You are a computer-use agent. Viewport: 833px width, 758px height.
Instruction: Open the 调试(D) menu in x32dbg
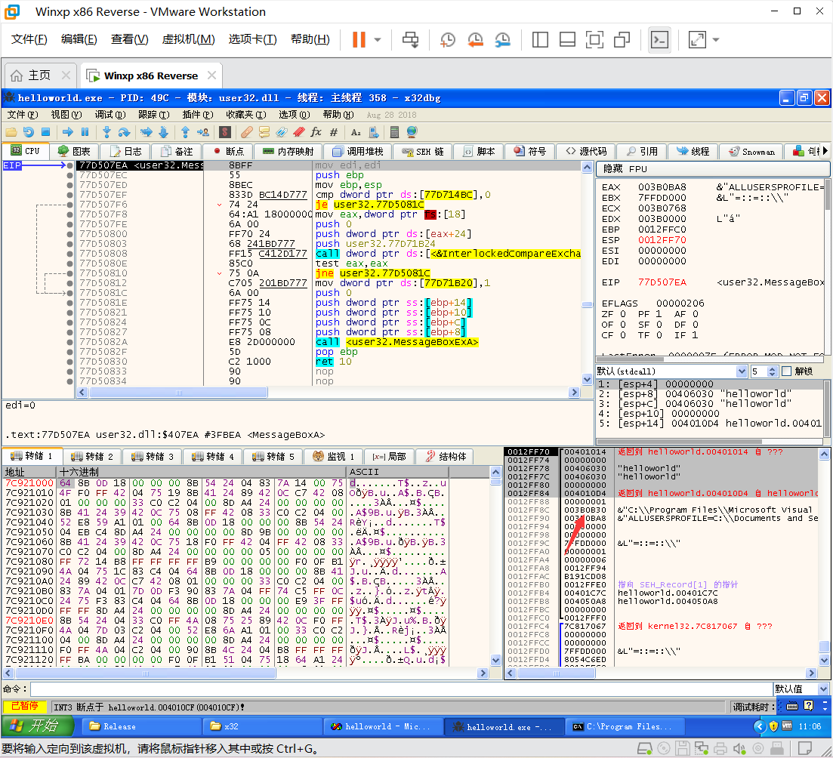[110, 115]
